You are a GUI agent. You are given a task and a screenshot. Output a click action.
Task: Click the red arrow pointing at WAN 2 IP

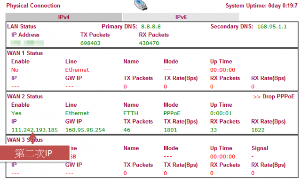(x=33, y=138)
